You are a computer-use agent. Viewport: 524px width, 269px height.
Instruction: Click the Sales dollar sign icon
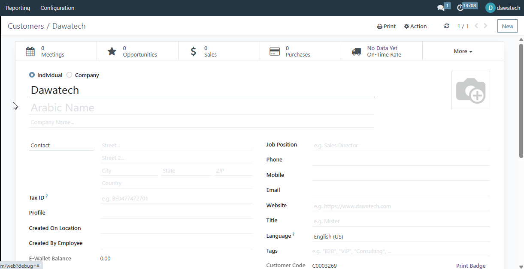coord(194,51)
